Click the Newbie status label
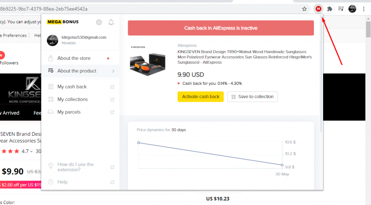This screenshot has width=371, height=205. click(69, 43)
